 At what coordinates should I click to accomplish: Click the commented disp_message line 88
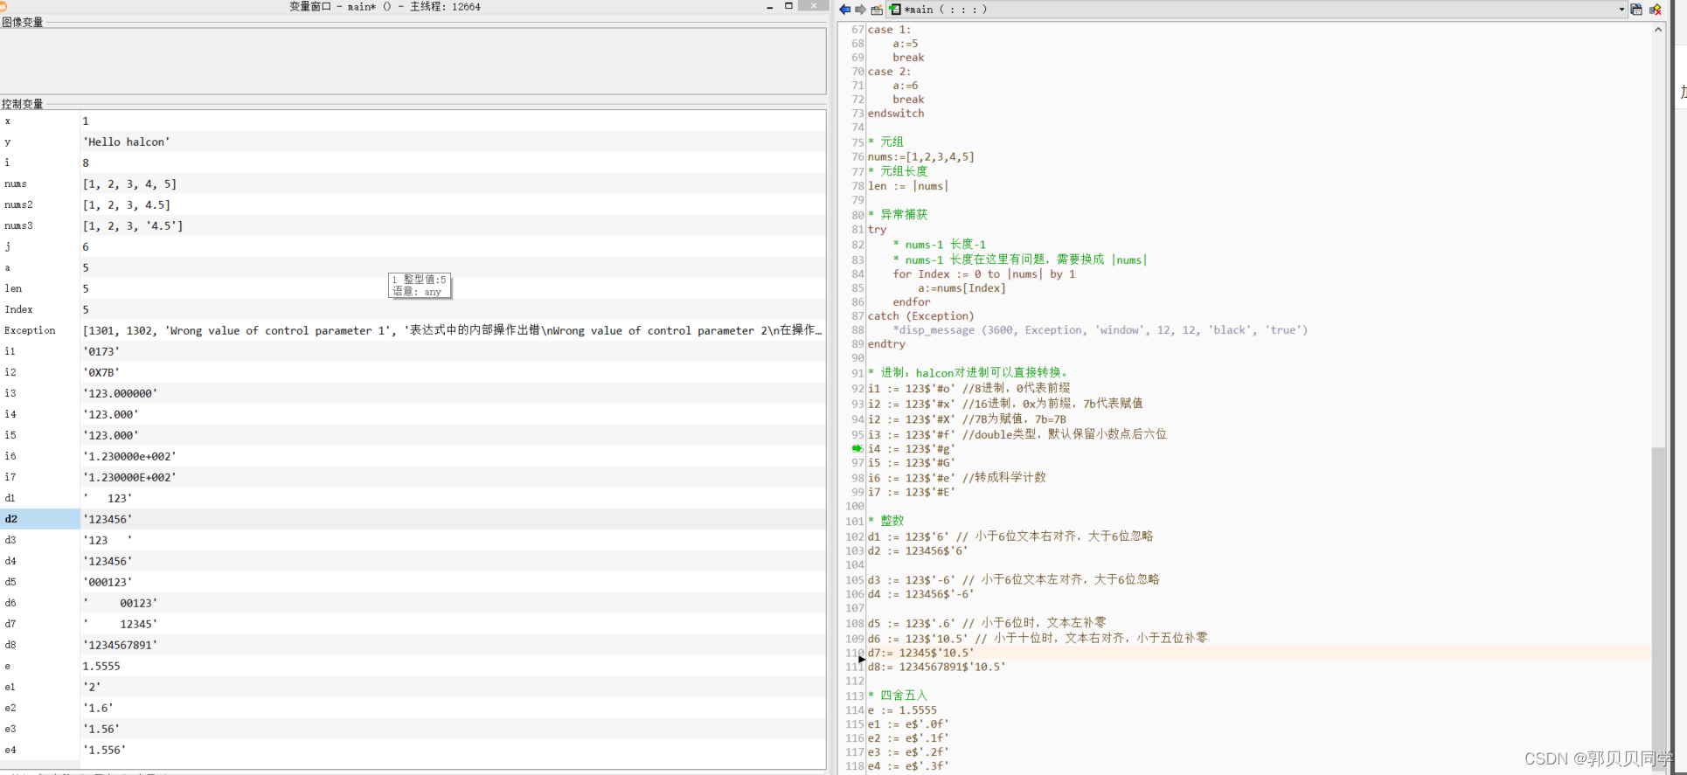point(1100,330)
